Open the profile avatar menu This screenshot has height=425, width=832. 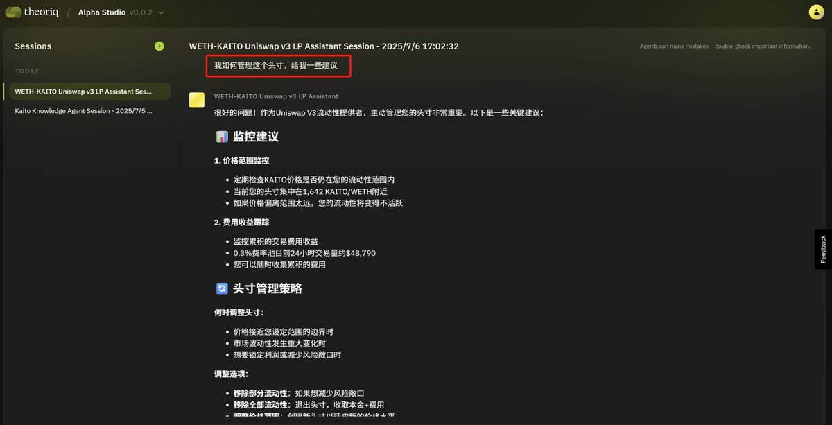[816, 12]
